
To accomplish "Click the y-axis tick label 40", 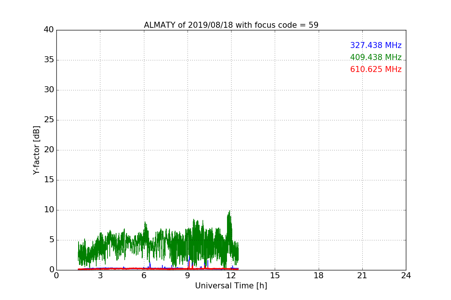I will (49, 30).
